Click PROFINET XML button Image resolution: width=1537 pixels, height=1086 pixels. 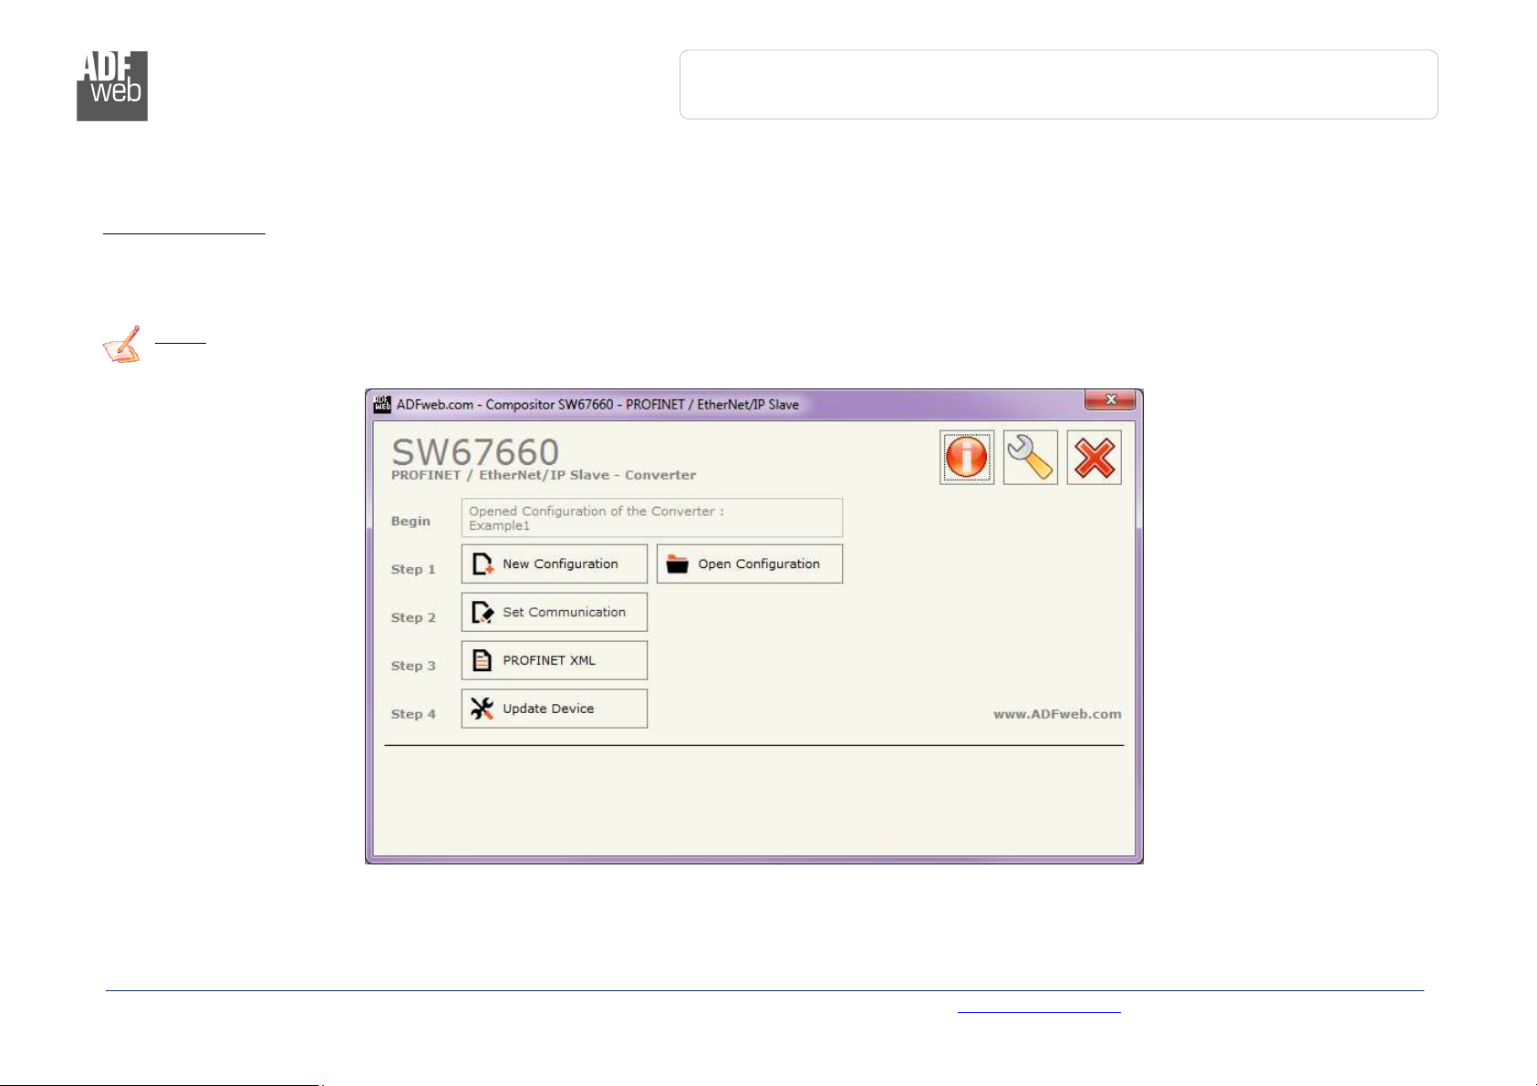(x=555, y=660)
